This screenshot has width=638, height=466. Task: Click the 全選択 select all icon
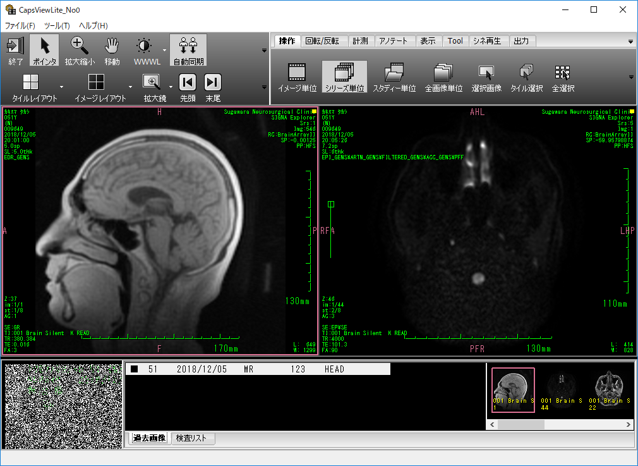[x=563, y=77]
